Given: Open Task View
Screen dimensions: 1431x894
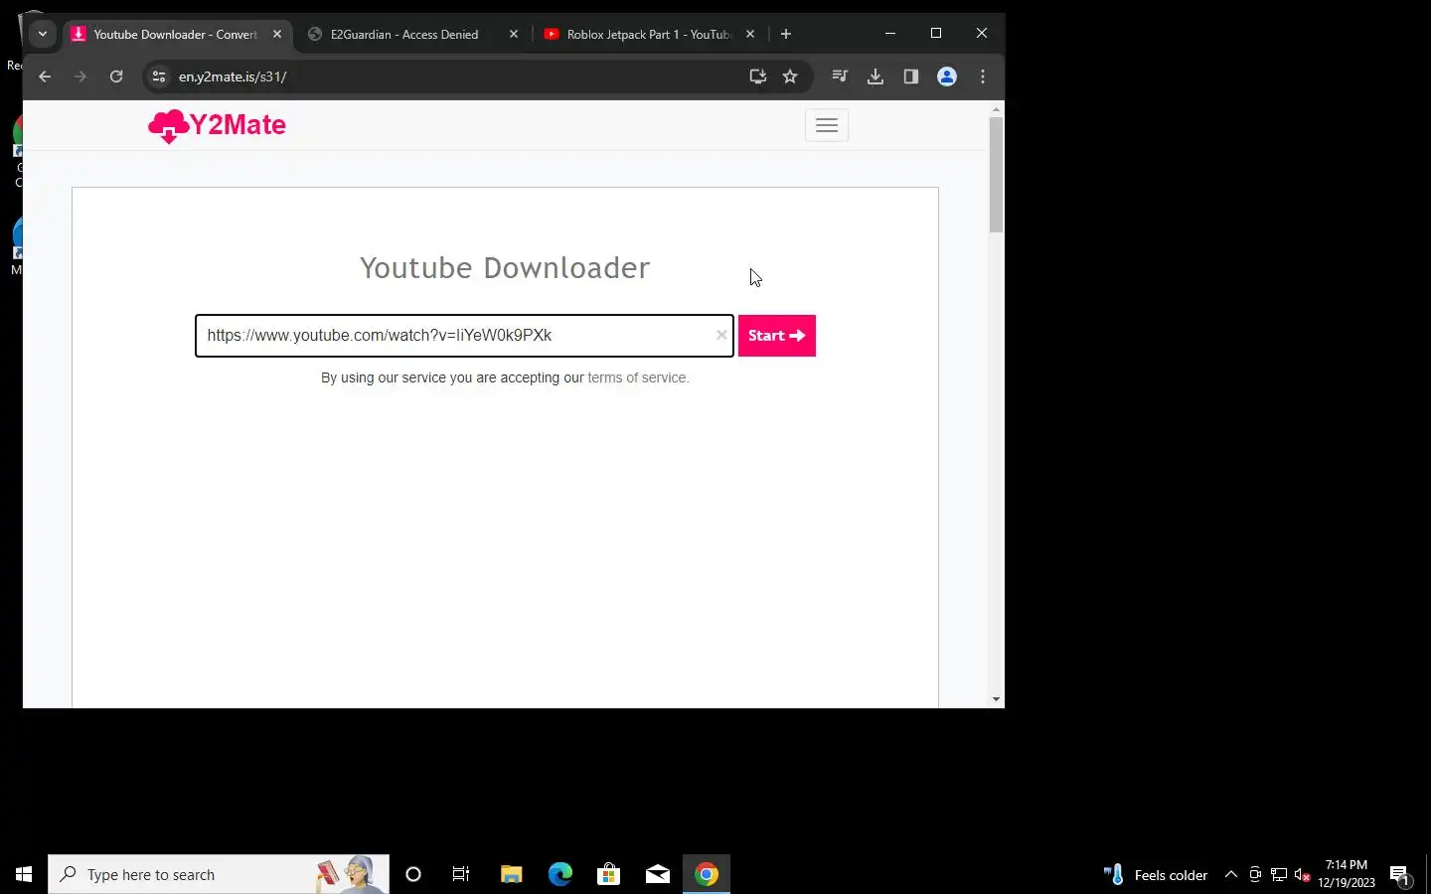Looking at the screenshot, I should pyautogui.click(x=461, y=874).
